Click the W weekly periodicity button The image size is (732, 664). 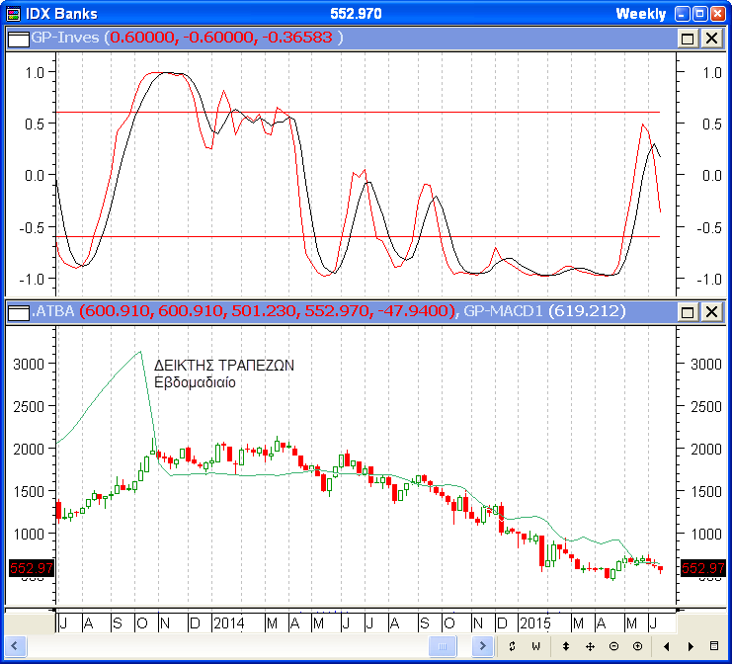pos(536,646)
